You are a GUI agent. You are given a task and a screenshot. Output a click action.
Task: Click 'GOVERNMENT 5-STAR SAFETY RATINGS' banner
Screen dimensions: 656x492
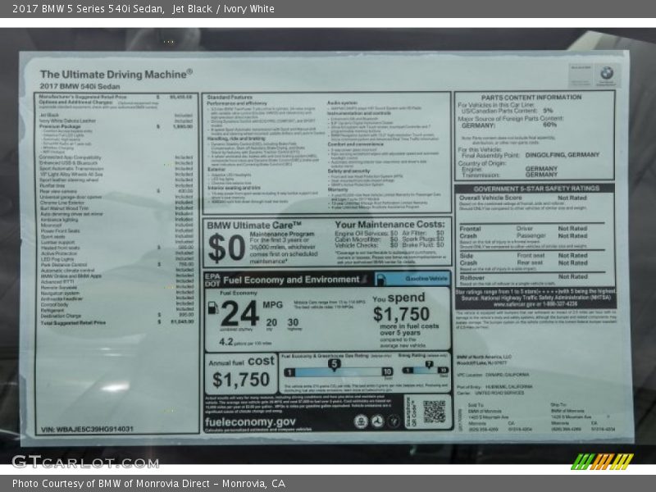pyautogui.click(x=536, y=189)
